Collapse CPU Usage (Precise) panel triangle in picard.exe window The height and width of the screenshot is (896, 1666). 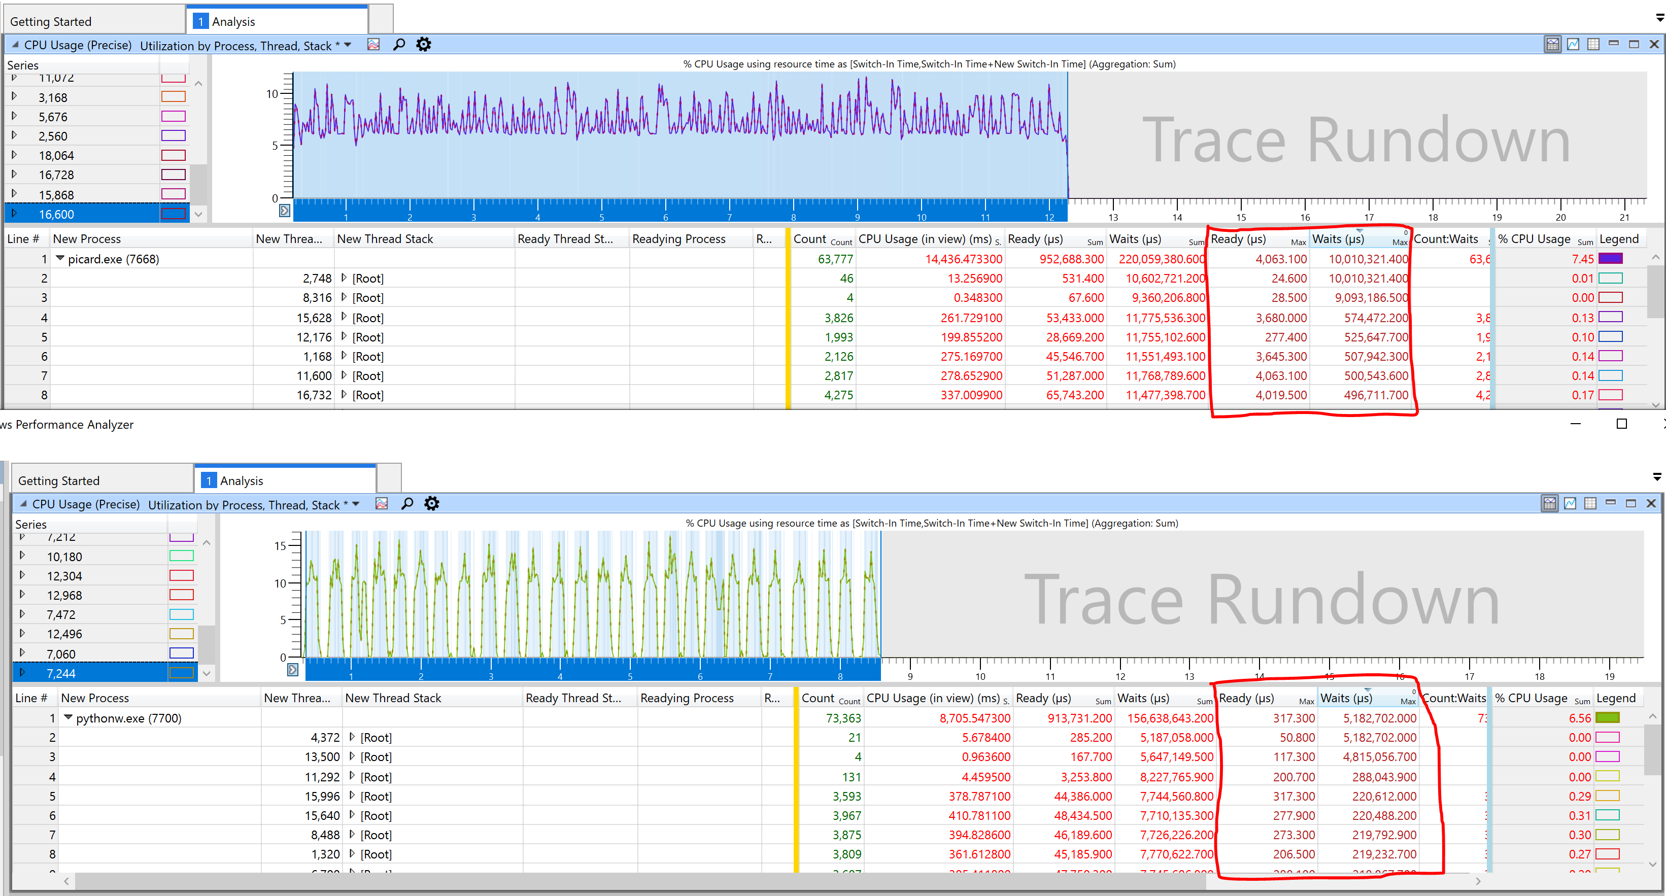(15, 45)
